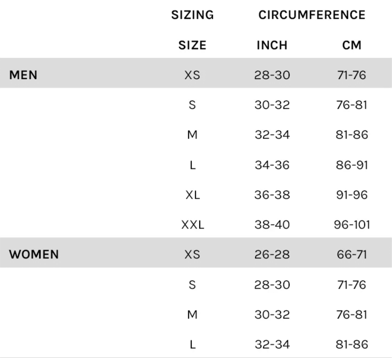The image size is (392, 358).
Task: Select the men's XXL size cell
Action: (x=193, y=225)
